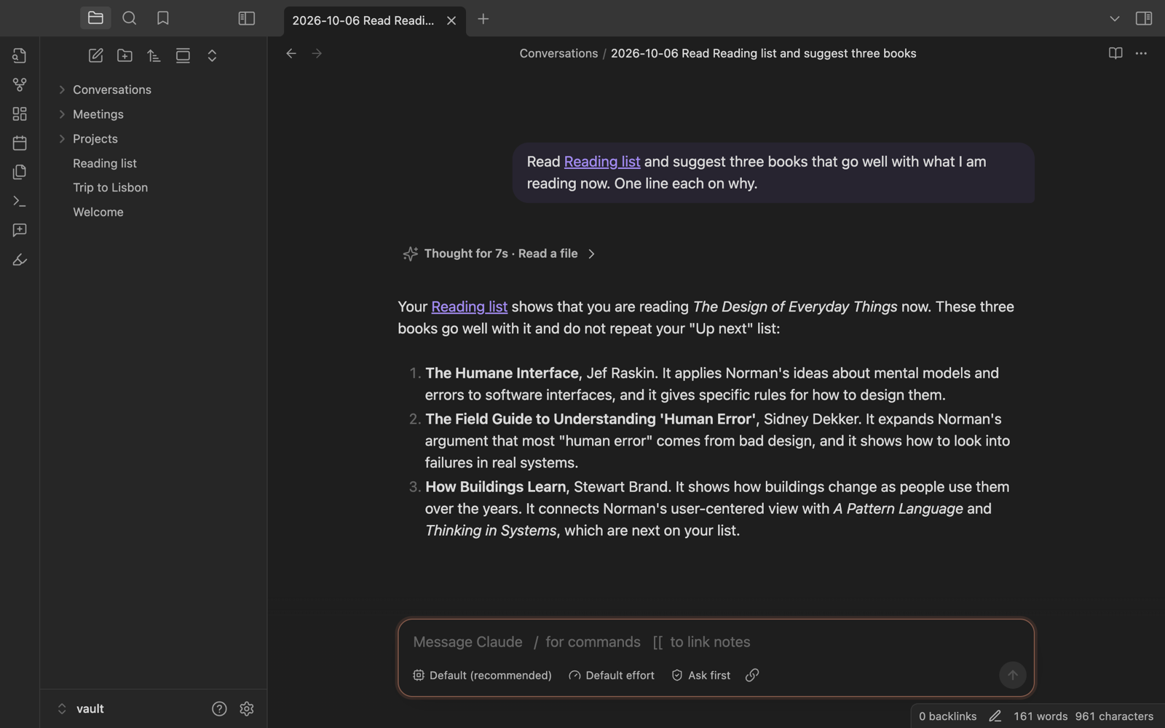The width and height of the screenshot is (1165, 728).
Task: Open the search tab icon
Action: tap(130, 18)
